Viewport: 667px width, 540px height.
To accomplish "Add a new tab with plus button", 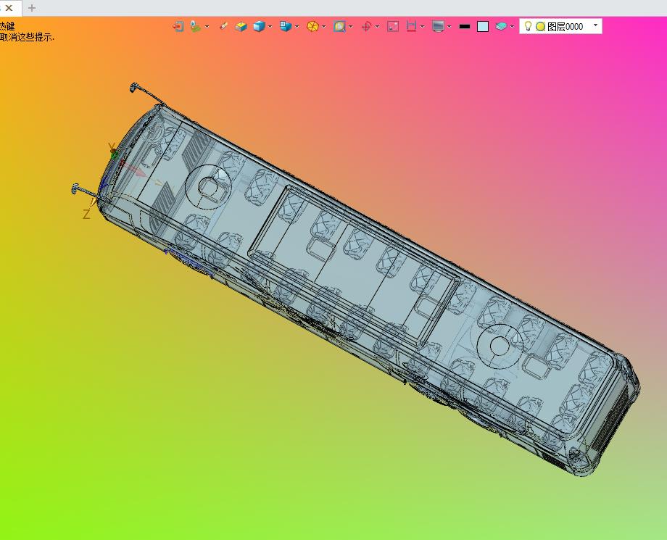I will coord(31,8).
